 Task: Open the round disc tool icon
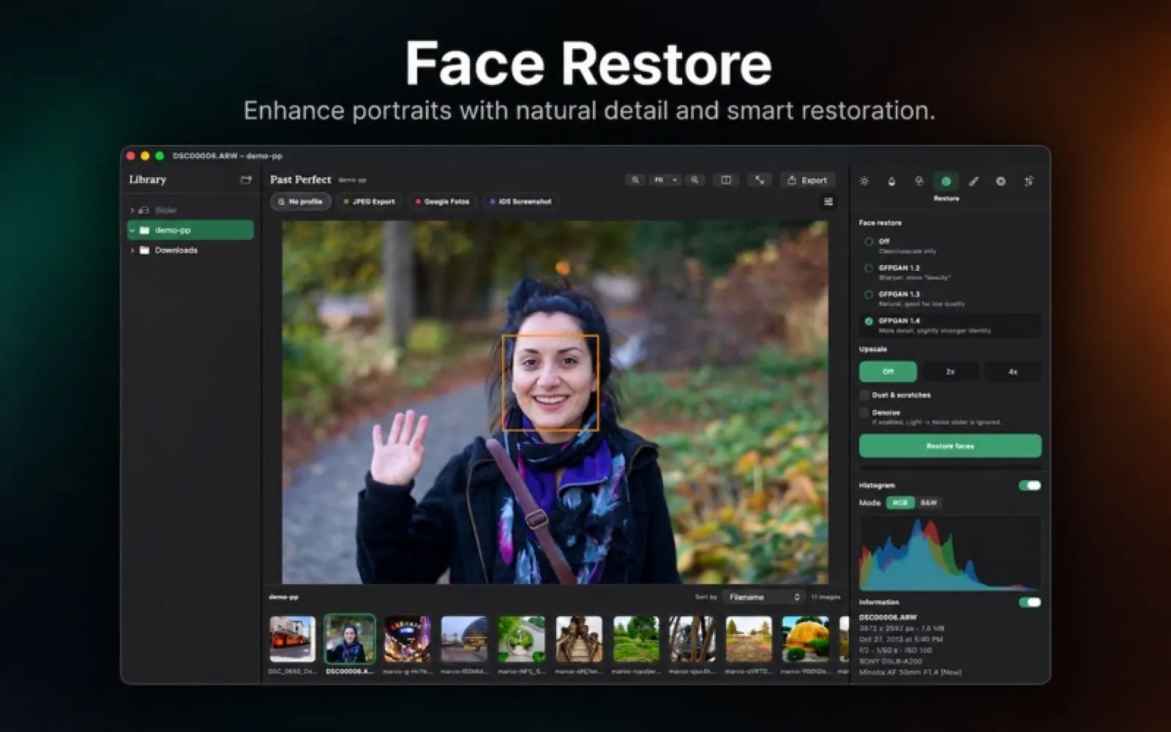[1000, 182]
